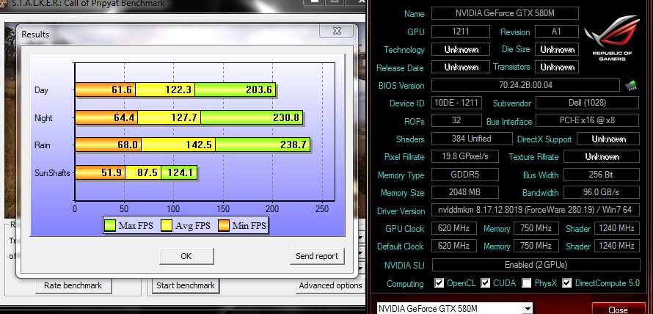The width and height of the screenshot is (653, 314).
Task: Click the Rain max FPS bar 238.7
Action: pyautogui.click(x=263, y=145)
